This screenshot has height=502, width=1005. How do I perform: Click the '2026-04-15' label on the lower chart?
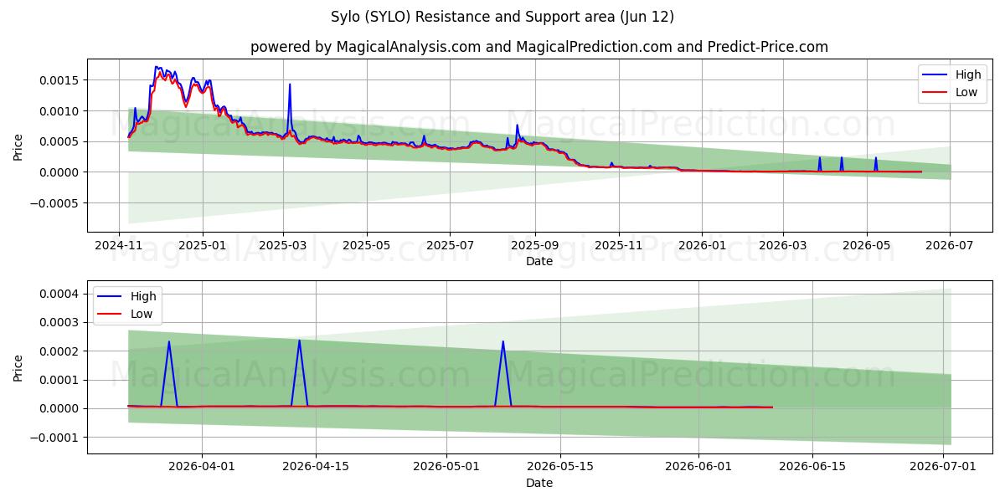315,468
